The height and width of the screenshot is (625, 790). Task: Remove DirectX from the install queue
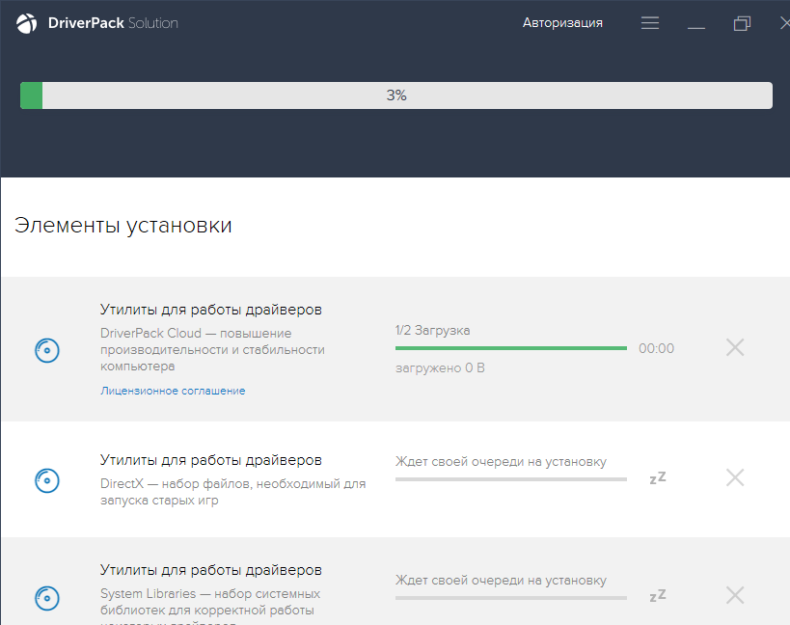[735, 477]
